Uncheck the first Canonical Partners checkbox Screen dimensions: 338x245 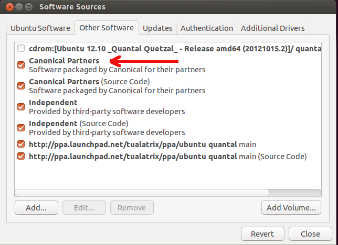coord(21,65)
